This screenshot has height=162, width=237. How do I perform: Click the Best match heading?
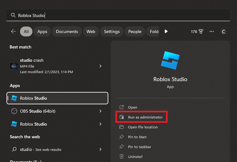coord(20,47)
